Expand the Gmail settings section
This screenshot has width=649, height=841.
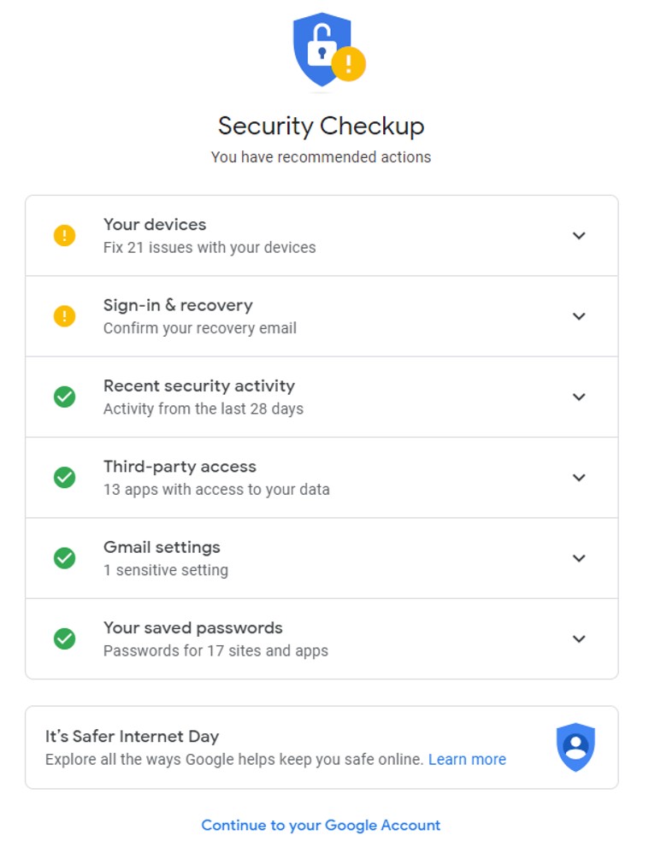[x=579, y=557]
